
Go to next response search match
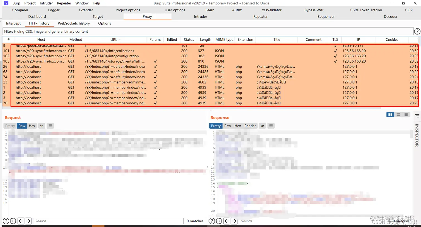[234, 221]
